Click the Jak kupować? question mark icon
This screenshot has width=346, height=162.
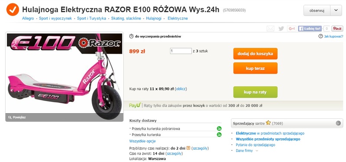click(x=320, y=36)
